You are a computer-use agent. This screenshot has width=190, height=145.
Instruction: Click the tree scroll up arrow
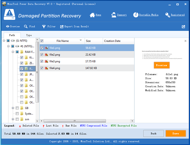coord(37,39)
